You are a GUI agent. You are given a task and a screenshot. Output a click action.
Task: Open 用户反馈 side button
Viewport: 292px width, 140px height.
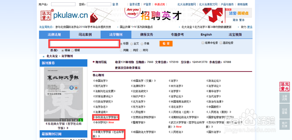click(284, 125)
